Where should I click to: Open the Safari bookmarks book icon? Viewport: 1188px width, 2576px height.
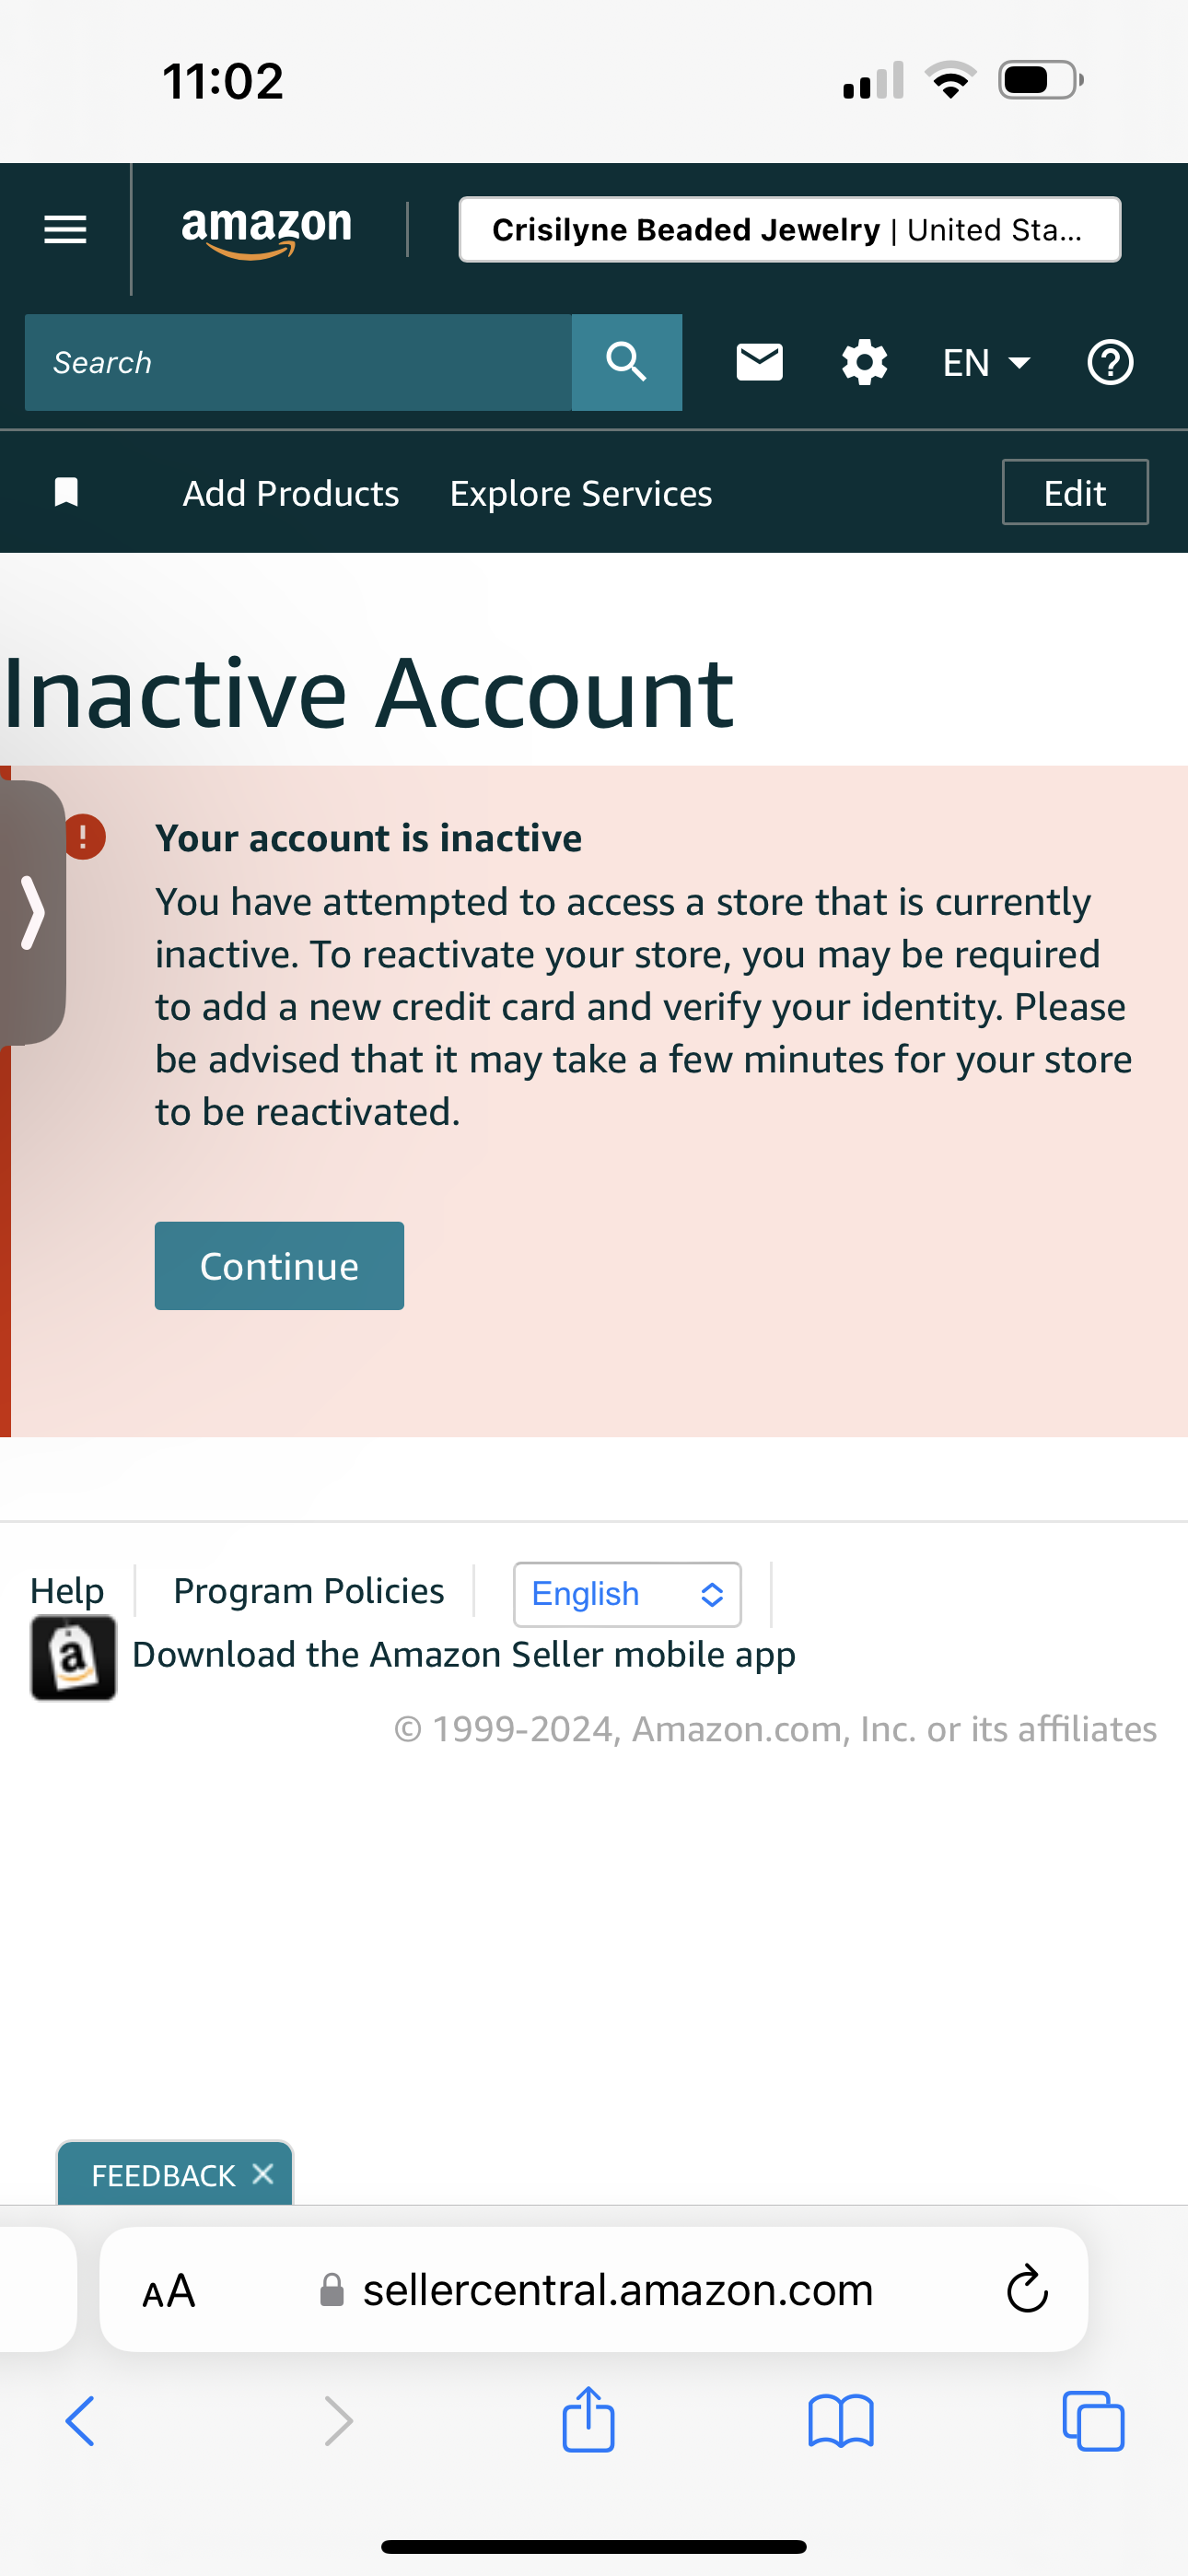click(841, 2421)
